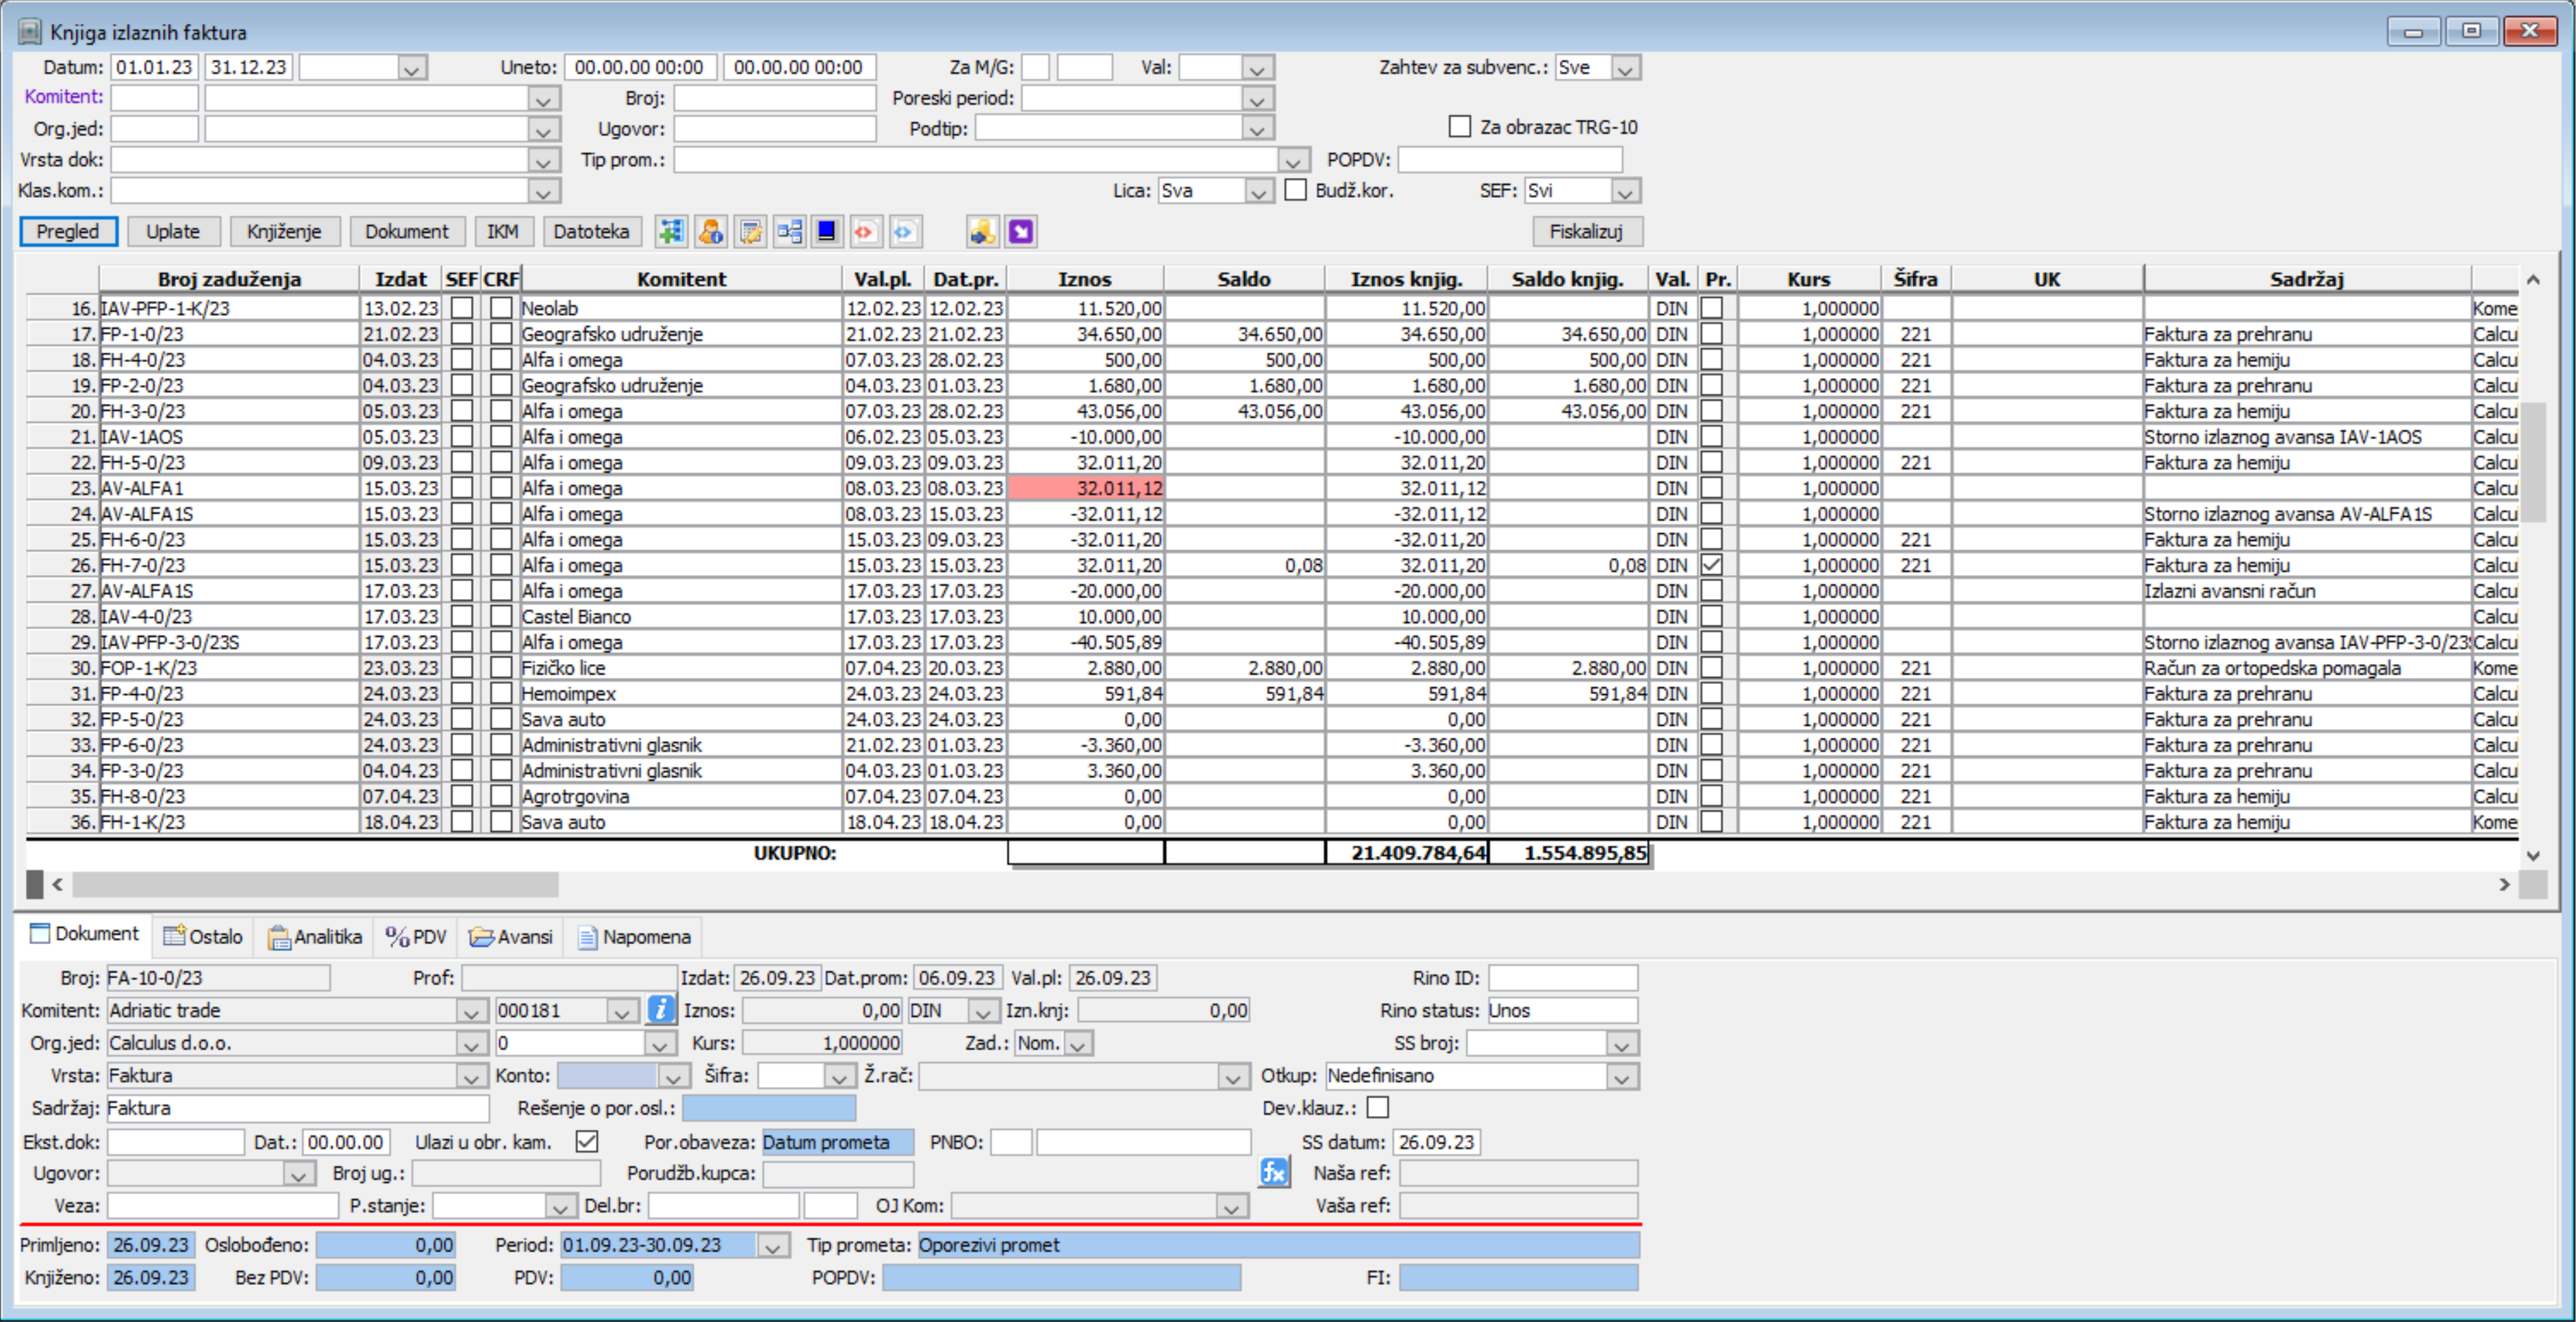Click the blue fx function button
Viewport: 2576px width, 1322px height.
[x=1273, y=1172]
